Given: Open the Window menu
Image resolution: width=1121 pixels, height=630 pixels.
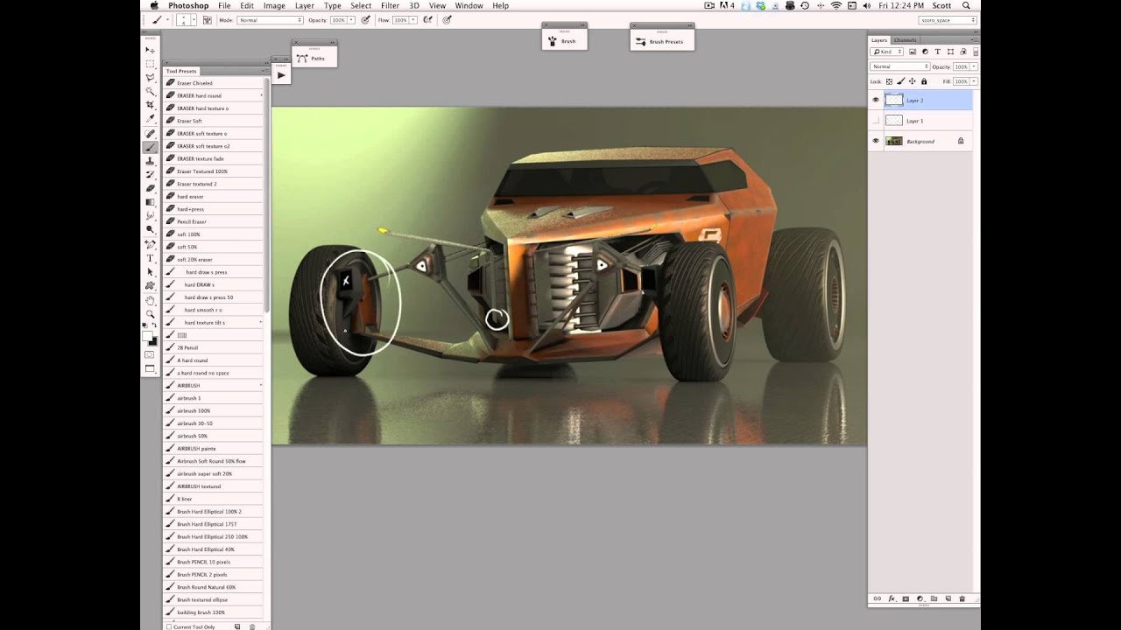Looking at the screenshot, I should pyautogui.click(x=469, y=5).
